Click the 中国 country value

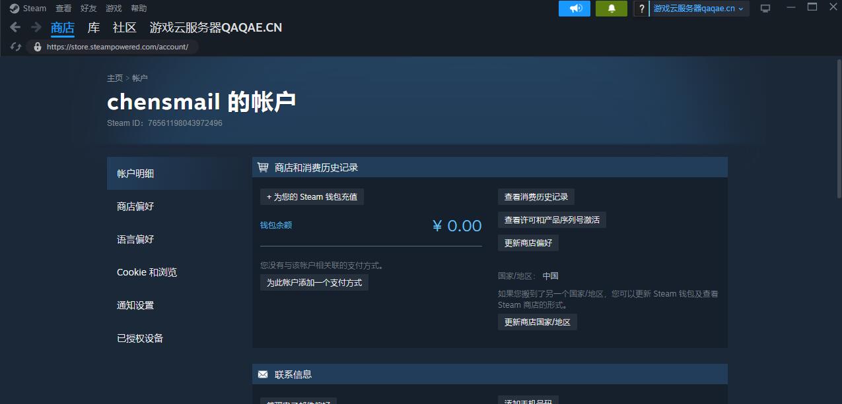(x=551, y=275)
